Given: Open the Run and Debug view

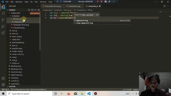Looking at the screenshot, I should pyautogui.click(x=3, y=26).
